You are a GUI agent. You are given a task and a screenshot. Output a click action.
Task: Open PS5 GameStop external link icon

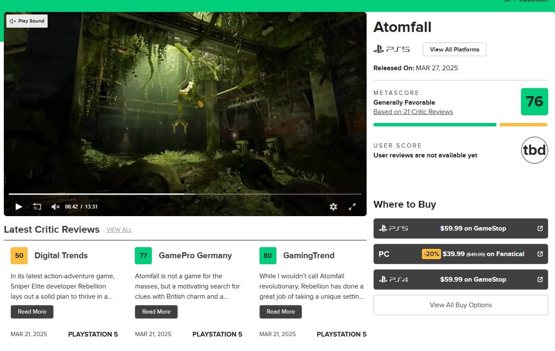540,228
